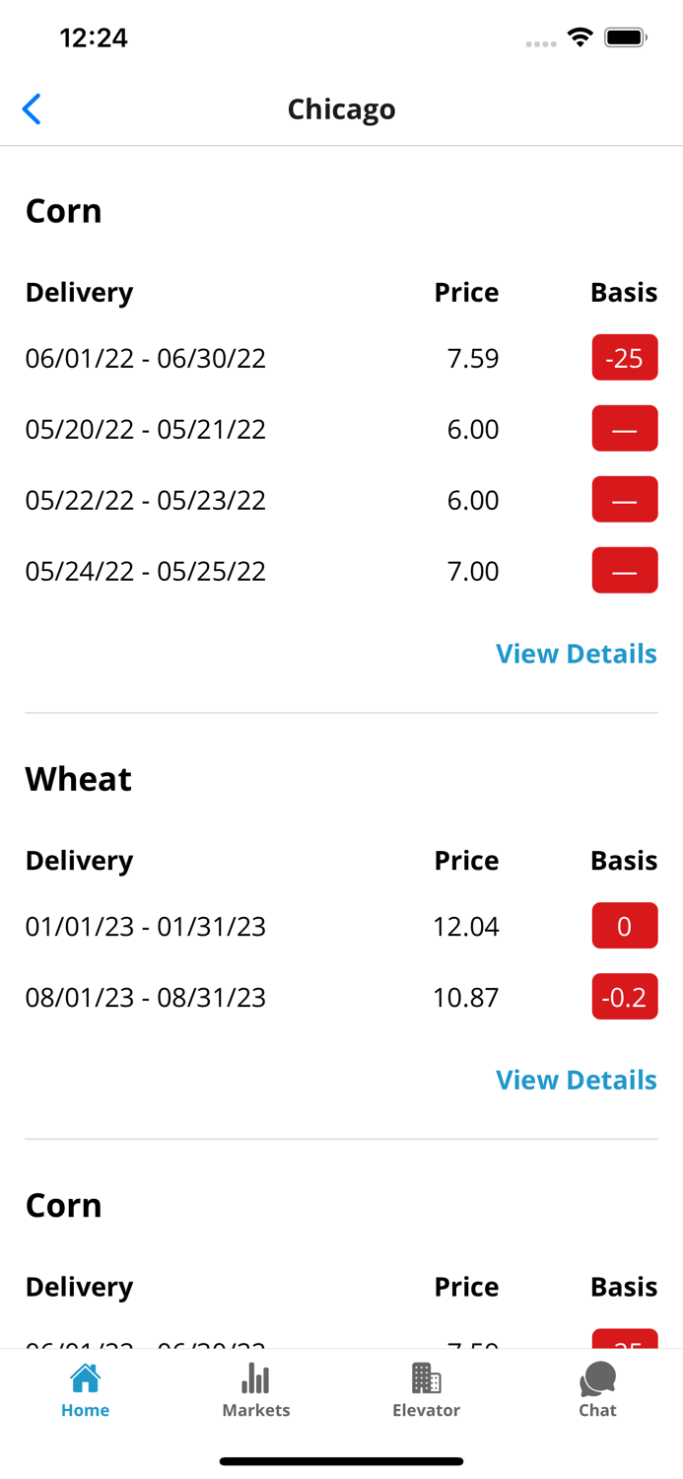
Task: Tap the cellular signal dots indicator
Action: (540, 41)
